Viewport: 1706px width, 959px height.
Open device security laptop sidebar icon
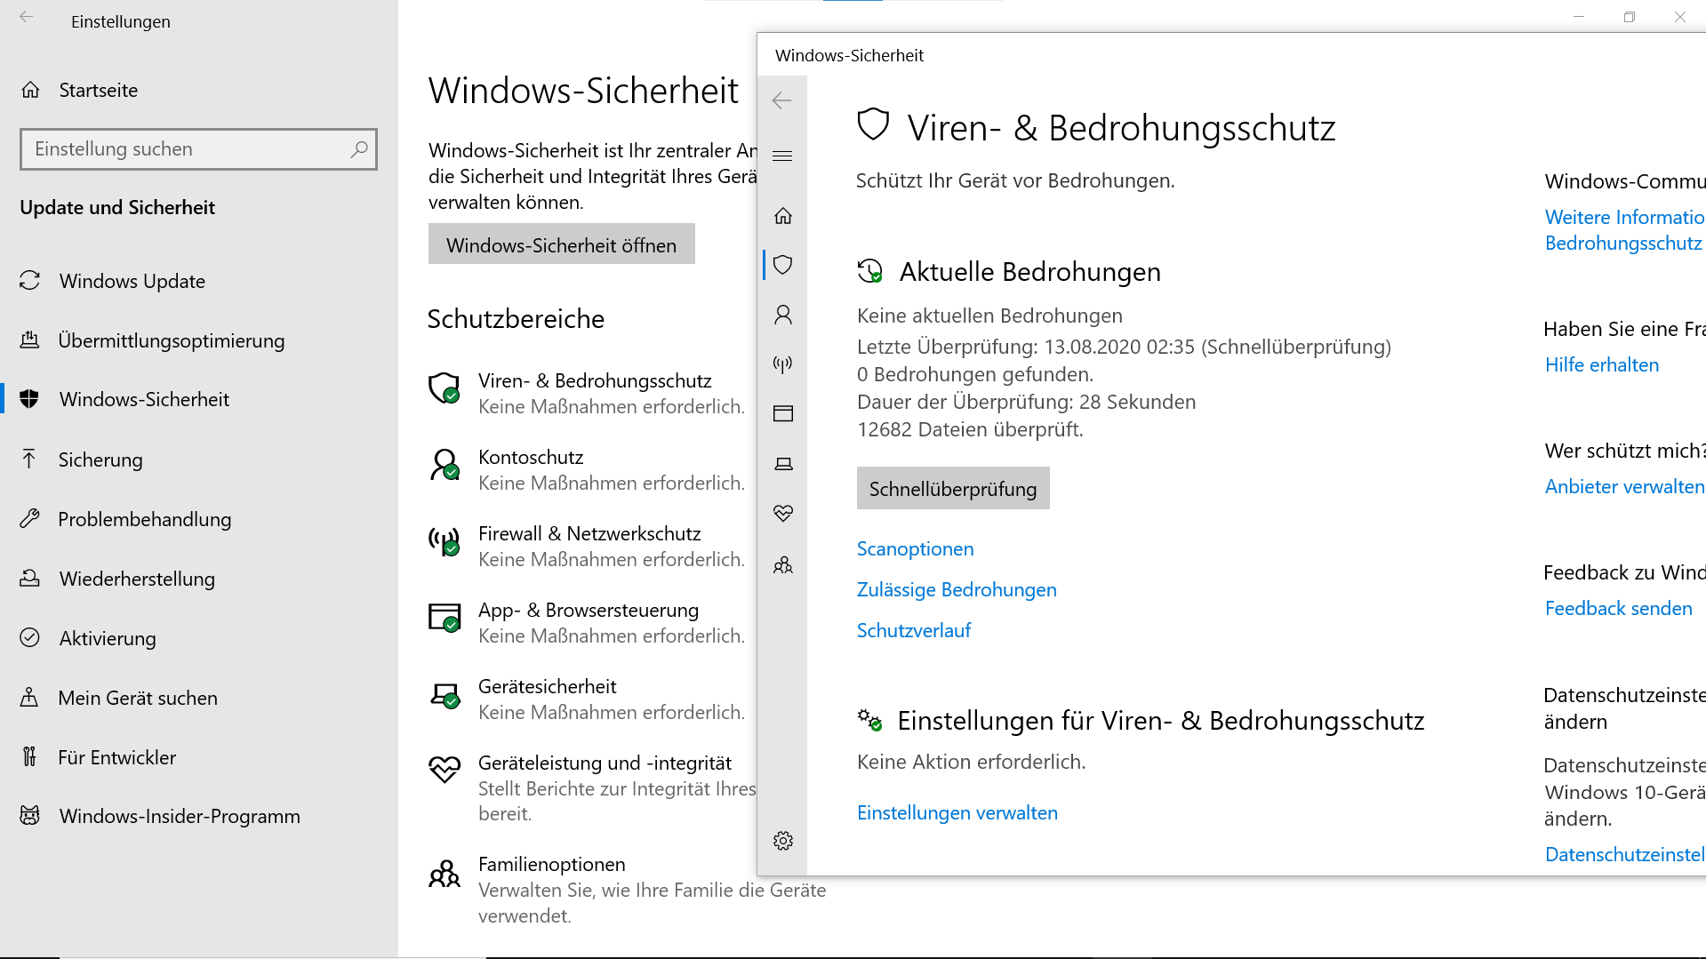783,464
